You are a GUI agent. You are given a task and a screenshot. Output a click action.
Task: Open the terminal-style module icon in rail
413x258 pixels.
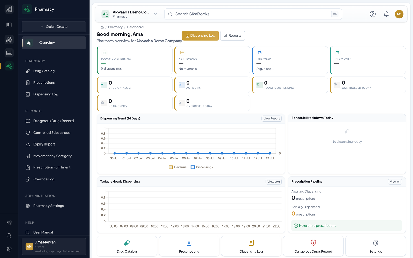(x=9, y=53)
